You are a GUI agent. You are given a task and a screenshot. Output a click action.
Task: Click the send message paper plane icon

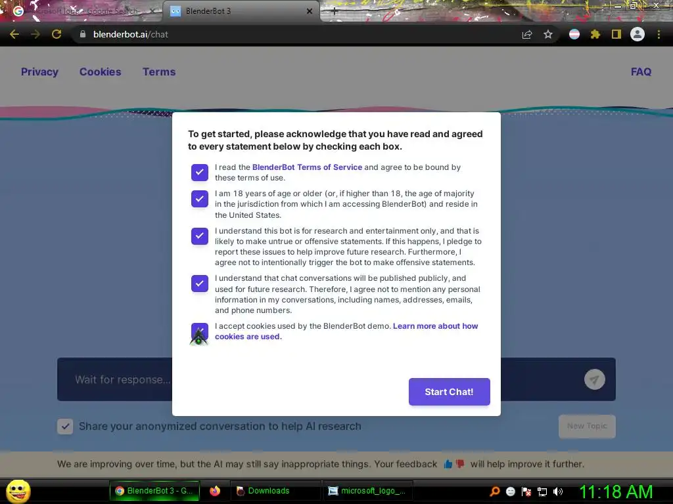(x=594, y=379)
